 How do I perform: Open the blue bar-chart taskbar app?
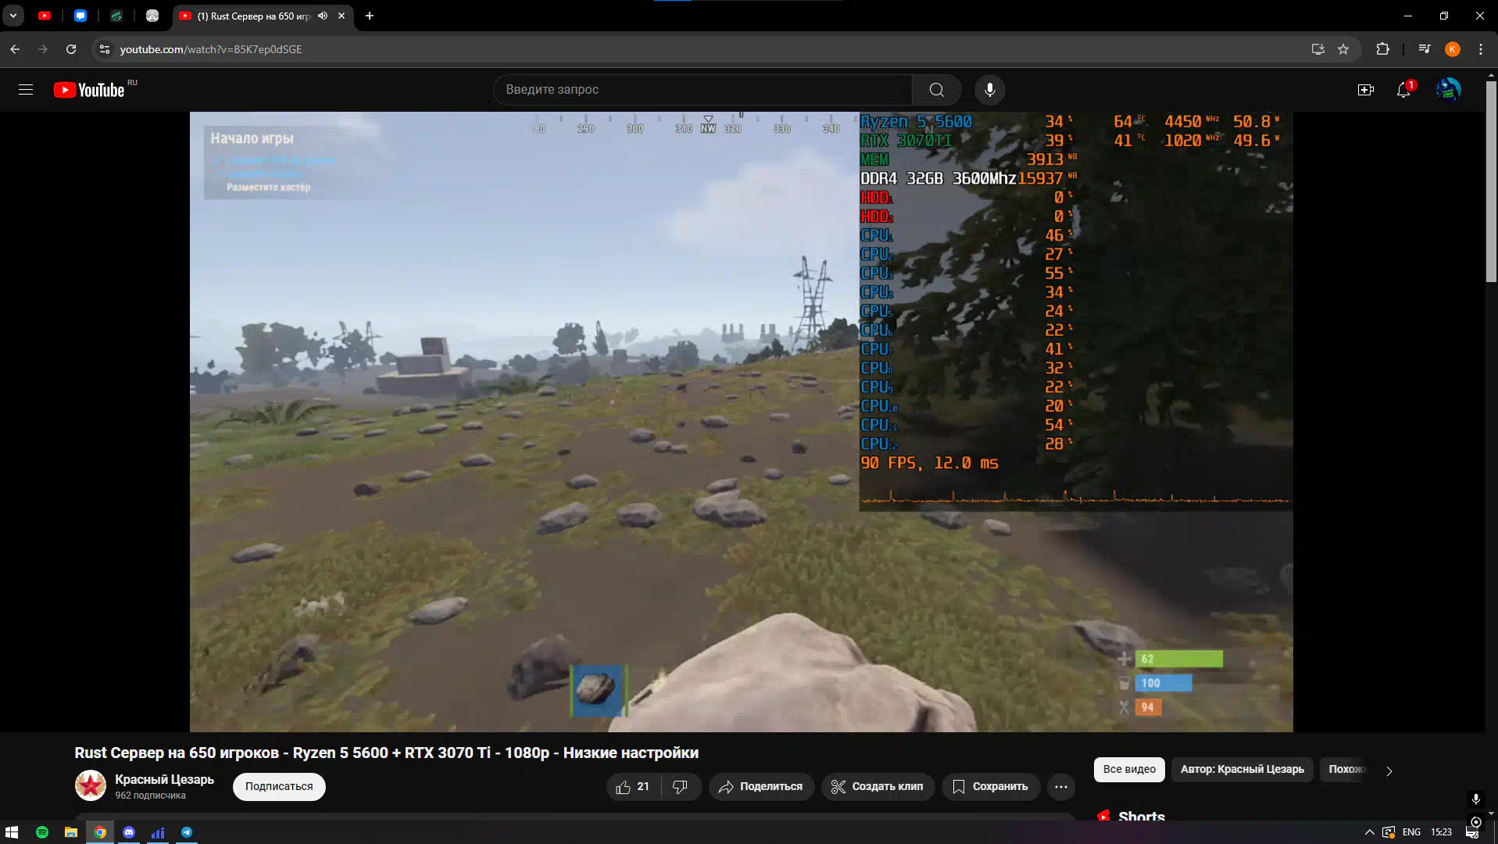pyautogui.click(x=158, y=832)
